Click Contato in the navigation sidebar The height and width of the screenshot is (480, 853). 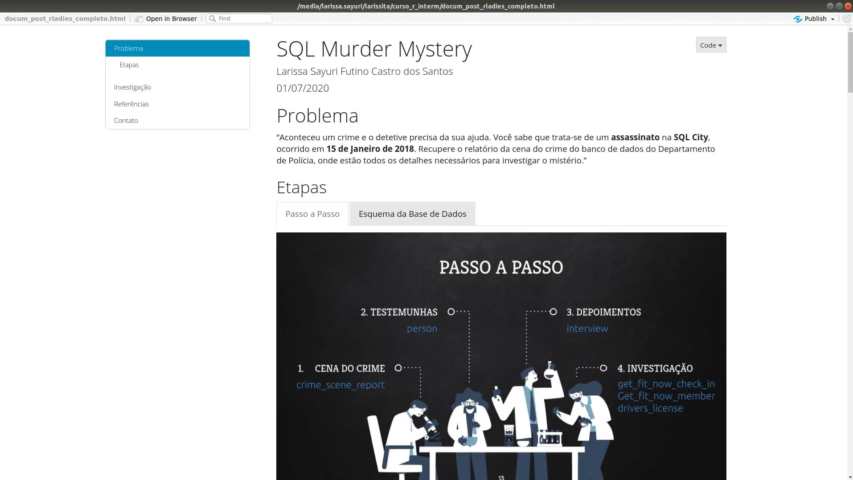tap(126, 120)
